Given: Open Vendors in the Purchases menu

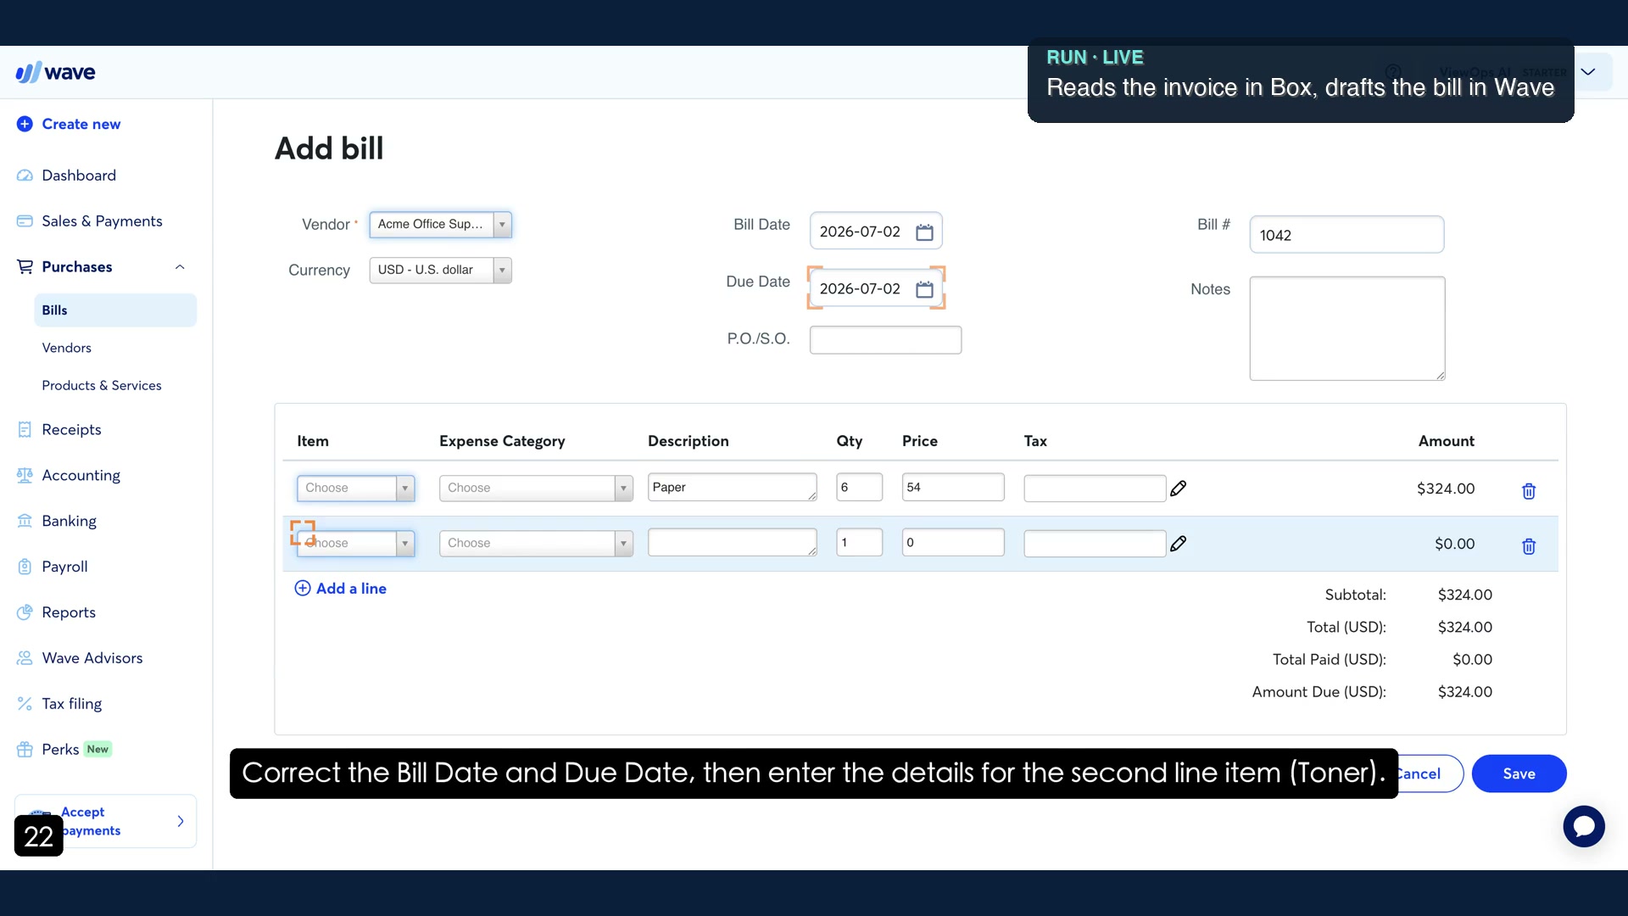Looking at the screenshot, I should click(66, 348).
